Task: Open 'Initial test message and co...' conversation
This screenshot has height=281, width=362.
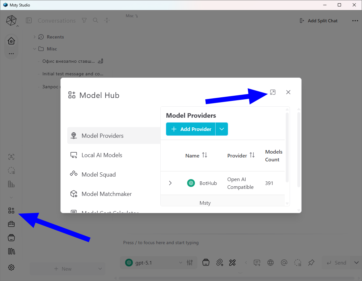Action: pyautogui.click(x=73, y=74)
